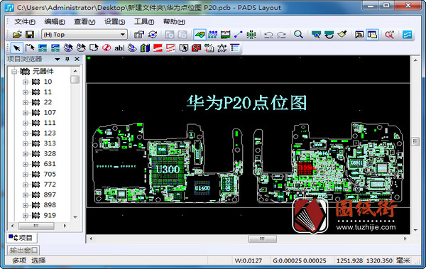This screenshot has width=426, height=269.
Task: Click the blue PADS Router link icon
Action: click(407, 35)
